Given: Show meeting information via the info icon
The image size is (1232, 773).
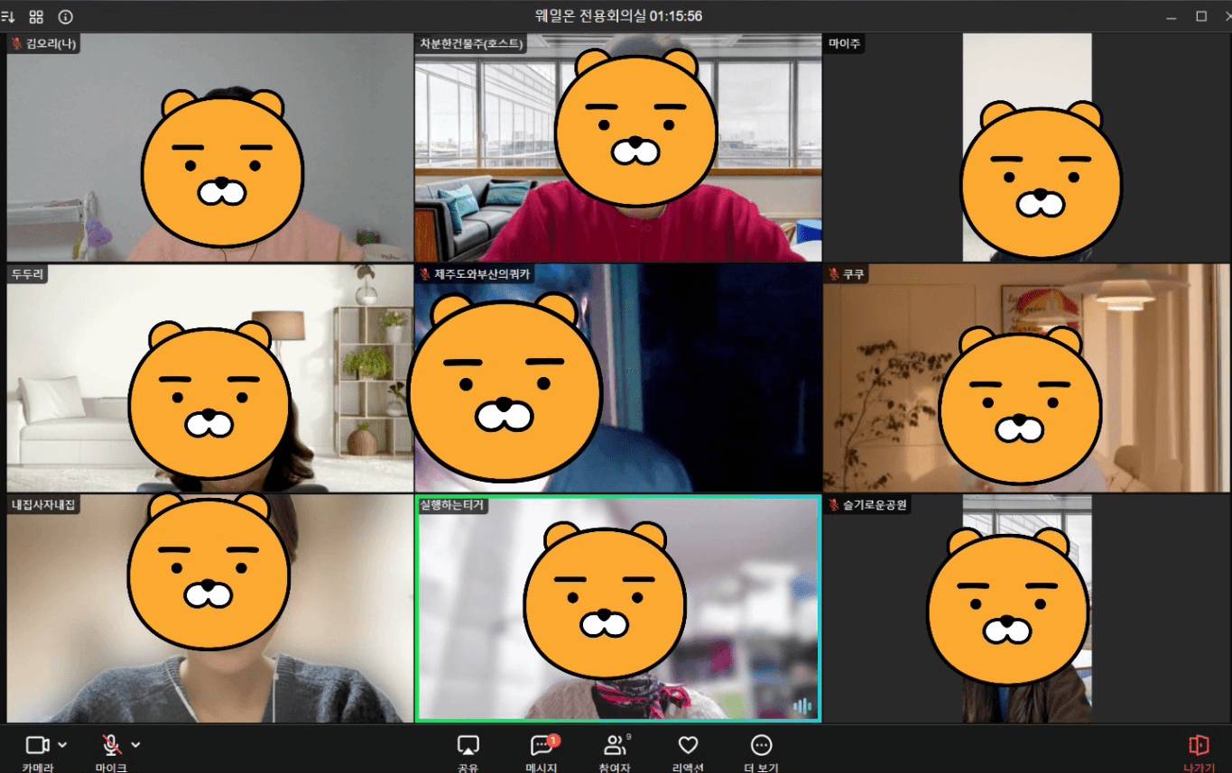Looking at the screenshot, I should (x=65, y=16).
